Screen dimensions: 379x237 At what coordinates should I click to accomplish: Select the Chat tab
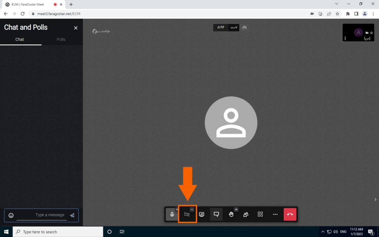20,39
